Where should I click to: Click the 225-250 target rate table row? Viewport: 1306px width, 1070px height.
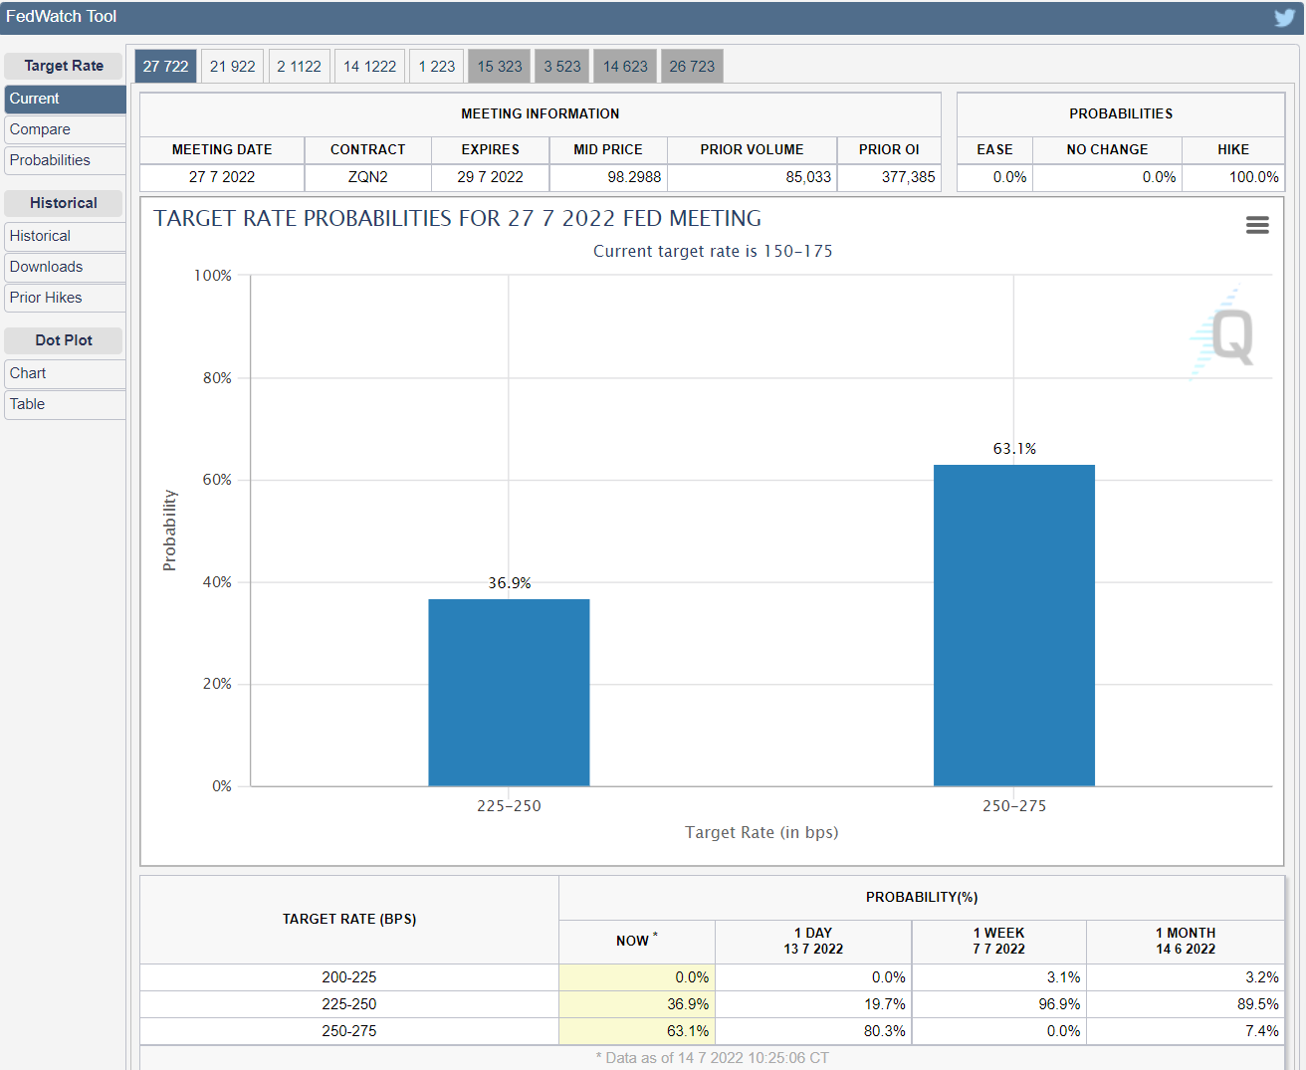(712, 1004)
